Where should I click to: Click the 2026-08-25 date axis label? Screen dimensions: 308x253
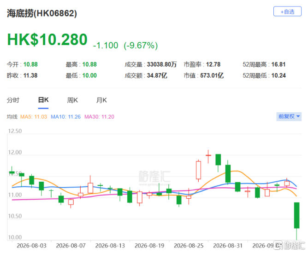[189, 246]
